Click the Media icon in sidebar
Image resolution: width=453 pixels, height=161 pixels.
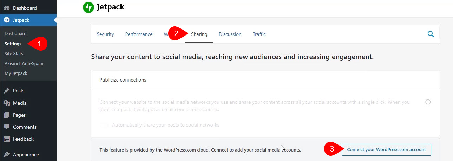[7, 103]
